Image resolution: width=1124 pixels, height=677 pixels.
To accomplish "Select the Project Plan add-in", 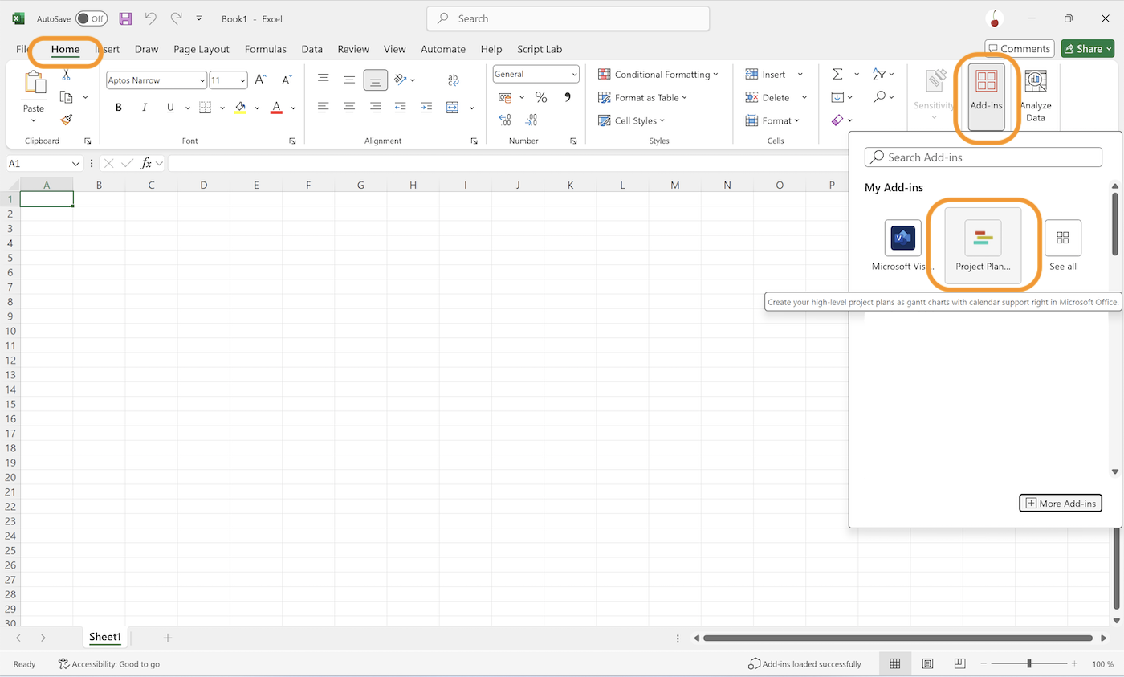I will [983, 245].
